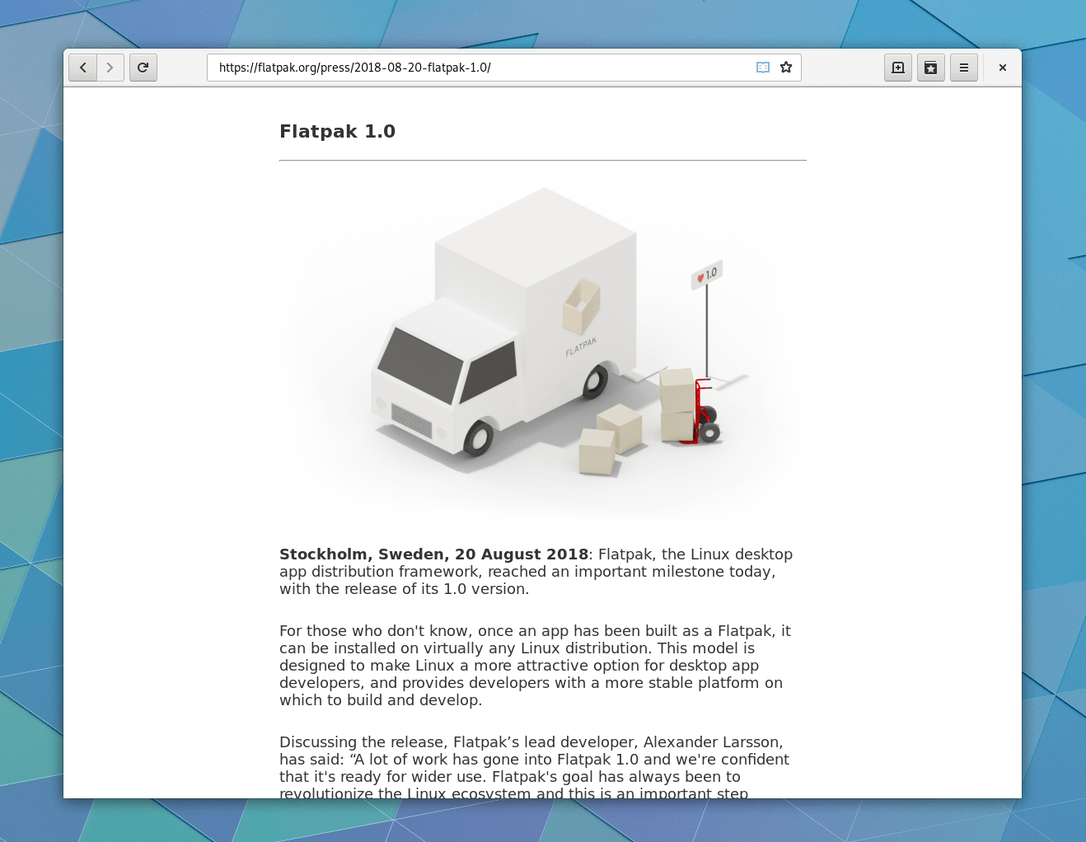1086x842 pixels.
Task: Click the paragraph starting 'For those who don't know'
Action: pos(534,666)
